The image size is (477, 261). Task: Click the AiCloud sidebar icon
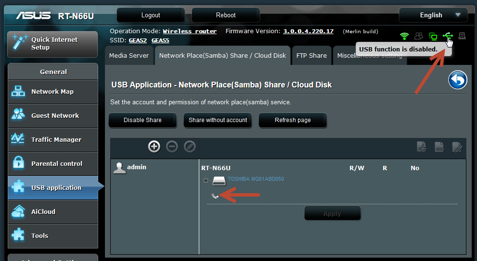tap(18, 211)
